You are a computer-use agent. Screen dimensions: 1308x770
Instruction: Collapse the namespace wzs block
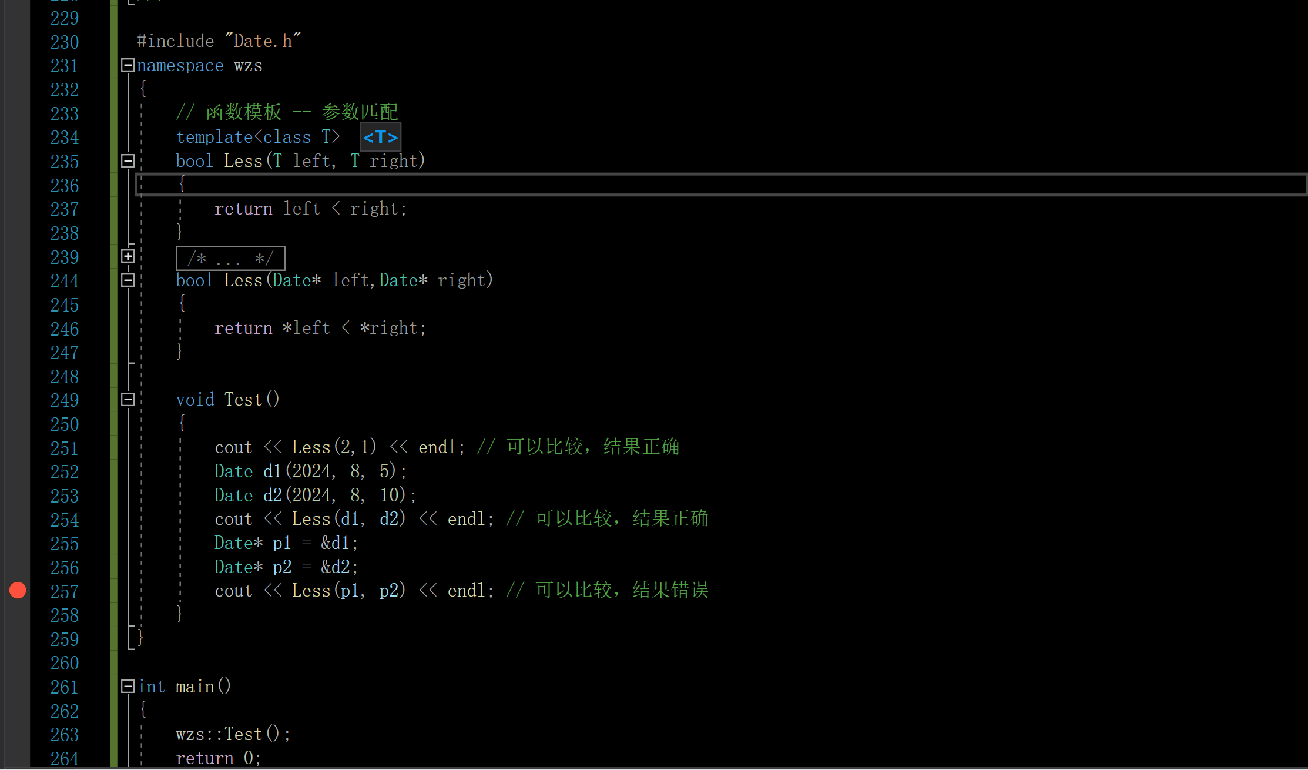[x=128, y=65]
